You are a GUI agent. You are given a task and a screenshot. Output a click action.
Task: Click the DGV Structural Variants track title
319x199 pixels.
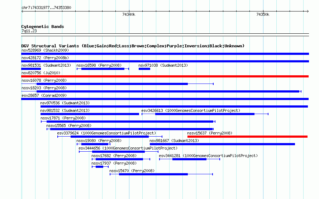pyautogui.click(x=133, y=46)
